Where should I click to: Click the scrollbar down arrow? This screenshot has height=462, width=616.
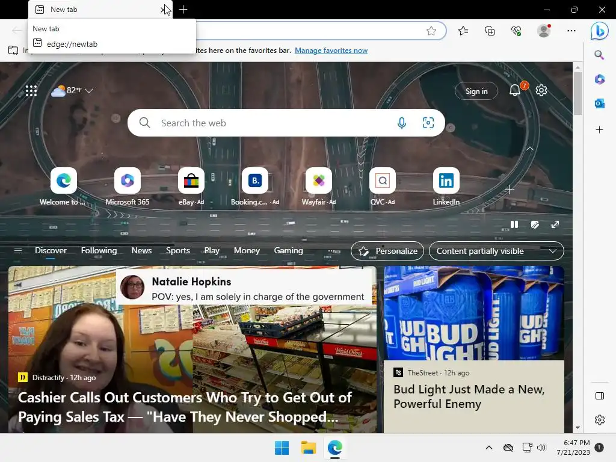click(x=577, y=428)
